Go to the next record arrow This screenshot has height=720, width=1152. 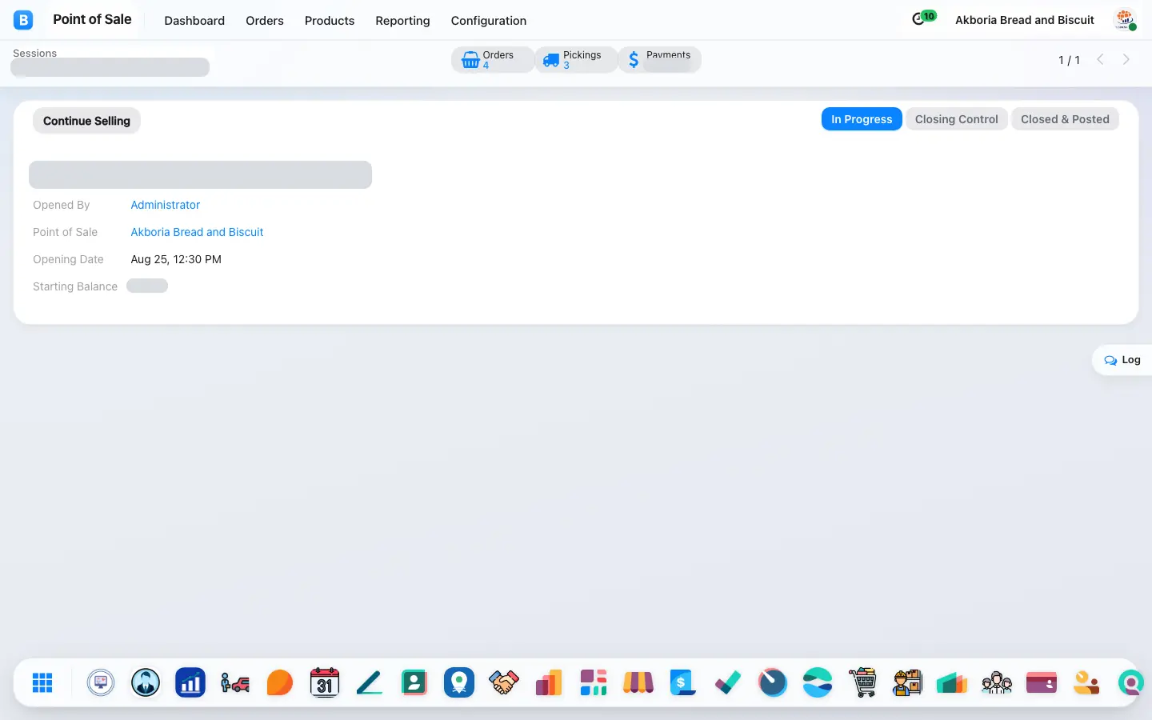(1126, 59)
